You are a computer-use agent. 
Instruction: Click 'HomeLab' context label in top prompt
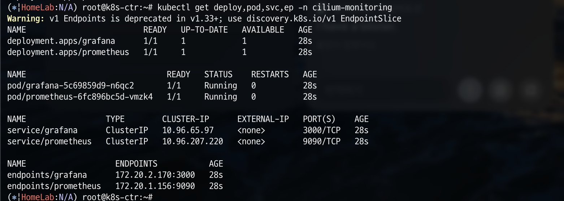coord(38,7)
